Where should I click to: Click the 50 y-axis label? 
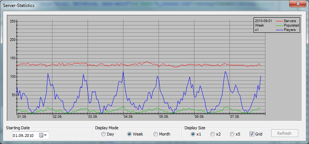(14, 95)
